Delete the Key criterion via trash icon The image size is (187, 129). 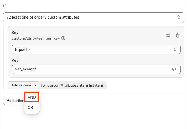(178, 35)
